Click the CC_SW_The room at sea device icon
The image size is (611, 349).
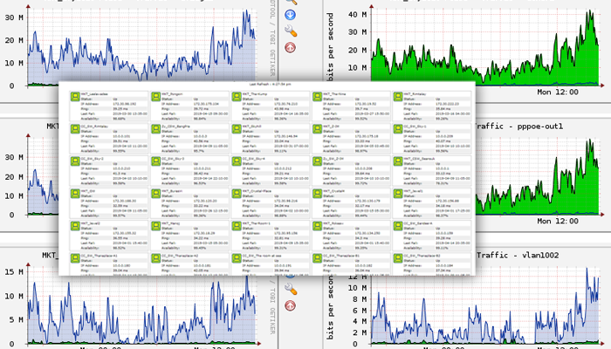pyautogui.click(x=237, y=258)
